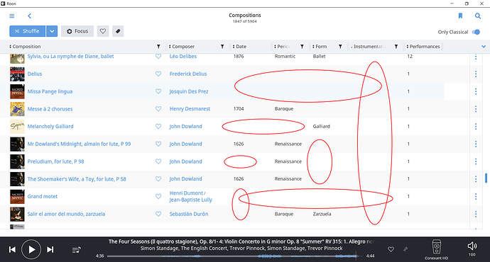
Task: Open composer Frederick Delius
Action: (188, 74)
